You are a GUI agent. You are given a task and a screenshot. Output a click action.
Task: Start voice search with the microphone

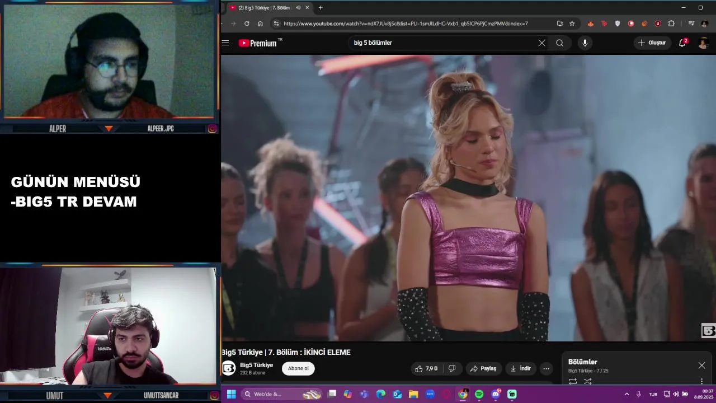coord(585,43)
